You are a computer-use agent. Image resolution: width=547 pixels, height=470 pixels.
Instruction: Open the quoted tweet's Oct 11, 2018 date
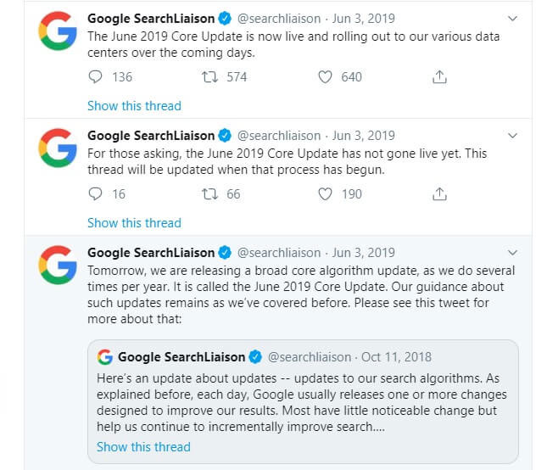coord(396,357)
